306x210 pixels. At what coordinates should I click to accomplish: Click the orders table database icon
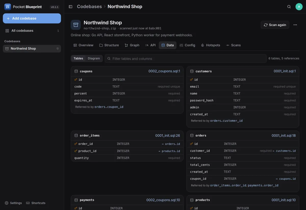pos(192,135)
